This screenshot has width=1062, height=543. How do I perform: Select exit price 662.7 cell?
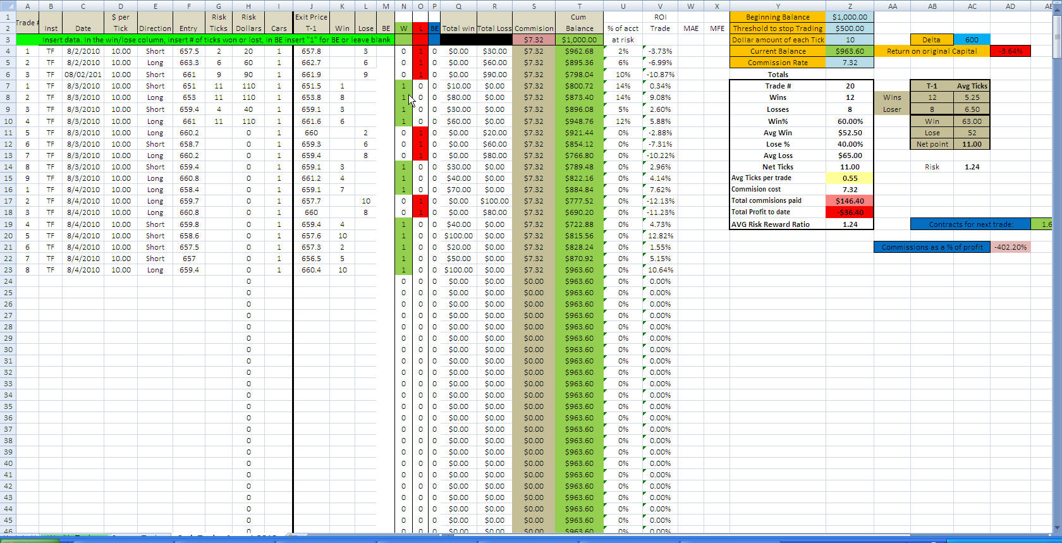click(x=311, y=63)
